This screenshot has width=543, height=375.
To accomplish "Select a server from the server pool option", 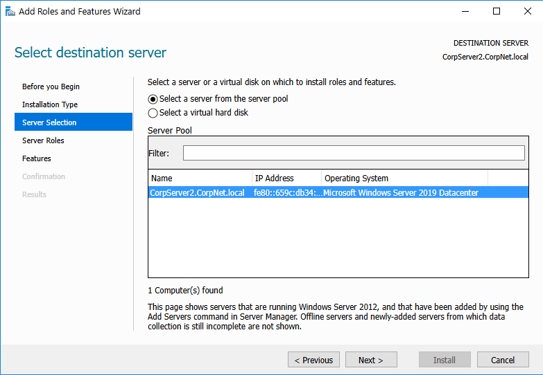I will (x=153, y=99).
